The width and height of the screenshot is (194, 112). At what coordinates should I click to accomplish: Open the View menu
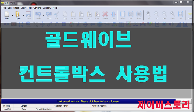(23, 8)
